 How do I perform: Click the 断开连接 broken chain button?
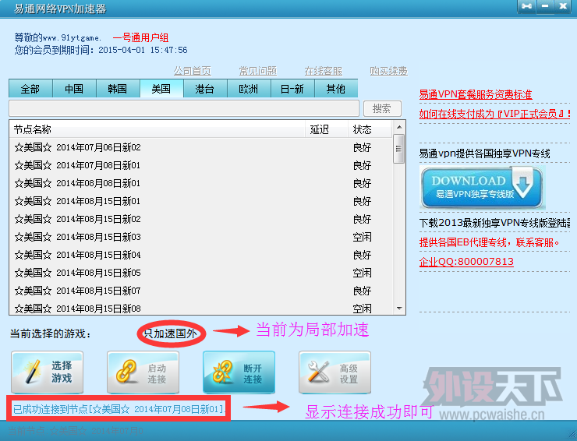tap(239, 372)
